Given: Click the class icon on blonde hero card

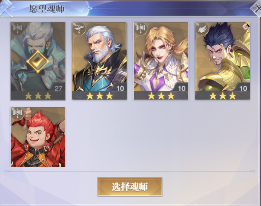Looking at the screenshot, I should click(x=141, y=29).
